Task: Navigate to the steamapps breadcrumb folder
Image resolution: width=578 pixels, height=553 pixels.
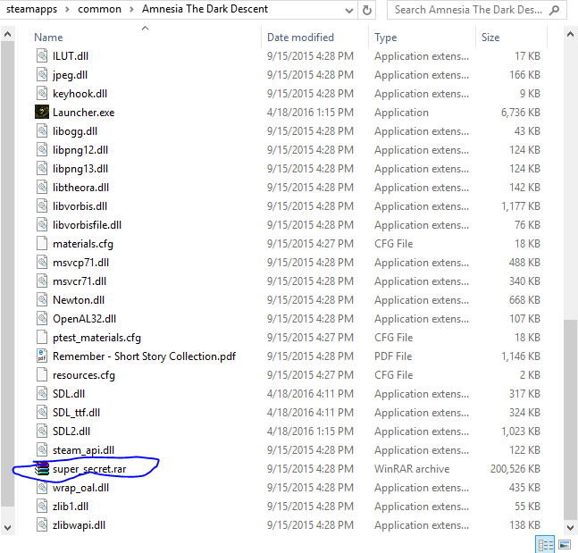Action: [x=31, y=9]
